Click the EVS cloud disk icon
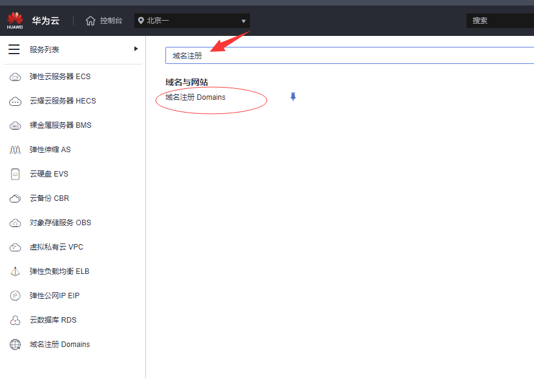 coord(15,174)
